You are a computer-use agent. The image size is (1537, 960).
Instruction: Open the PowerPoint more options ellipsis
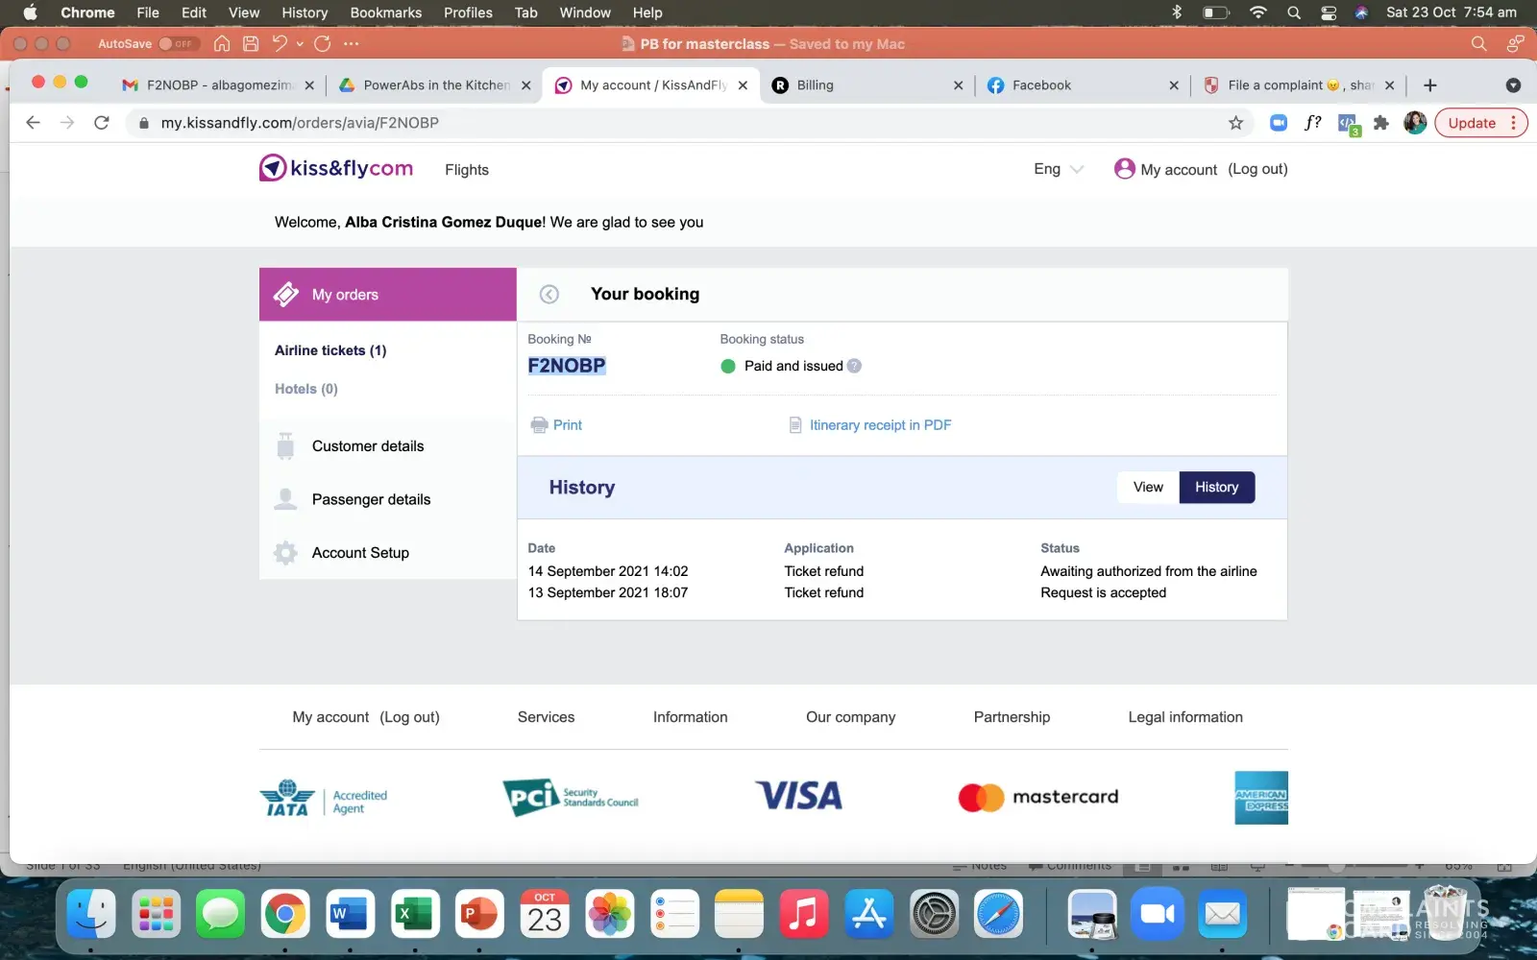(351, 43)
